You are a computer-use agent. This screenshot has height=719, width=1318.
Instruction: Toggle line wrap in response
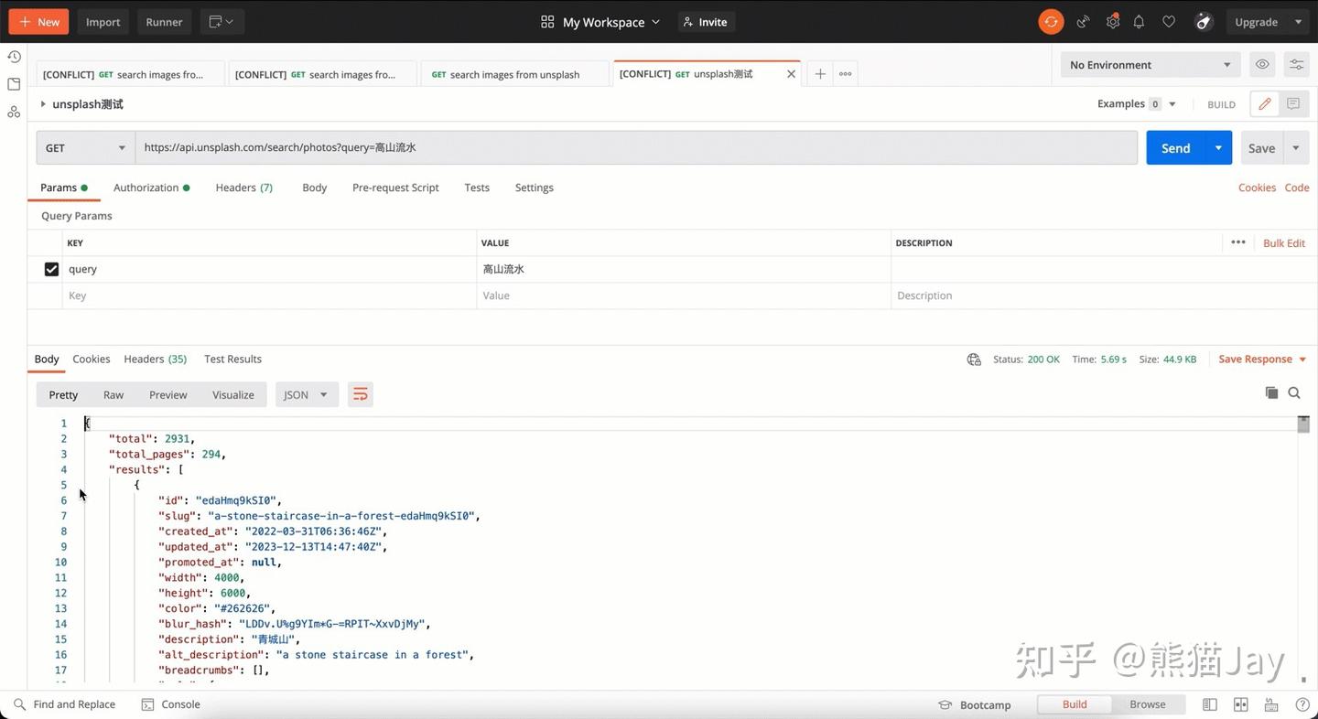tap(361, 394)
